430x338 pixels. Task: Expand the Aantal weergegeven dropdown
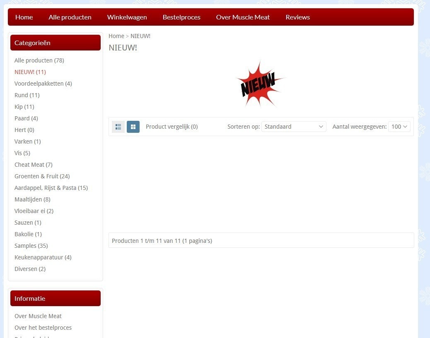[x=399, y=127]
